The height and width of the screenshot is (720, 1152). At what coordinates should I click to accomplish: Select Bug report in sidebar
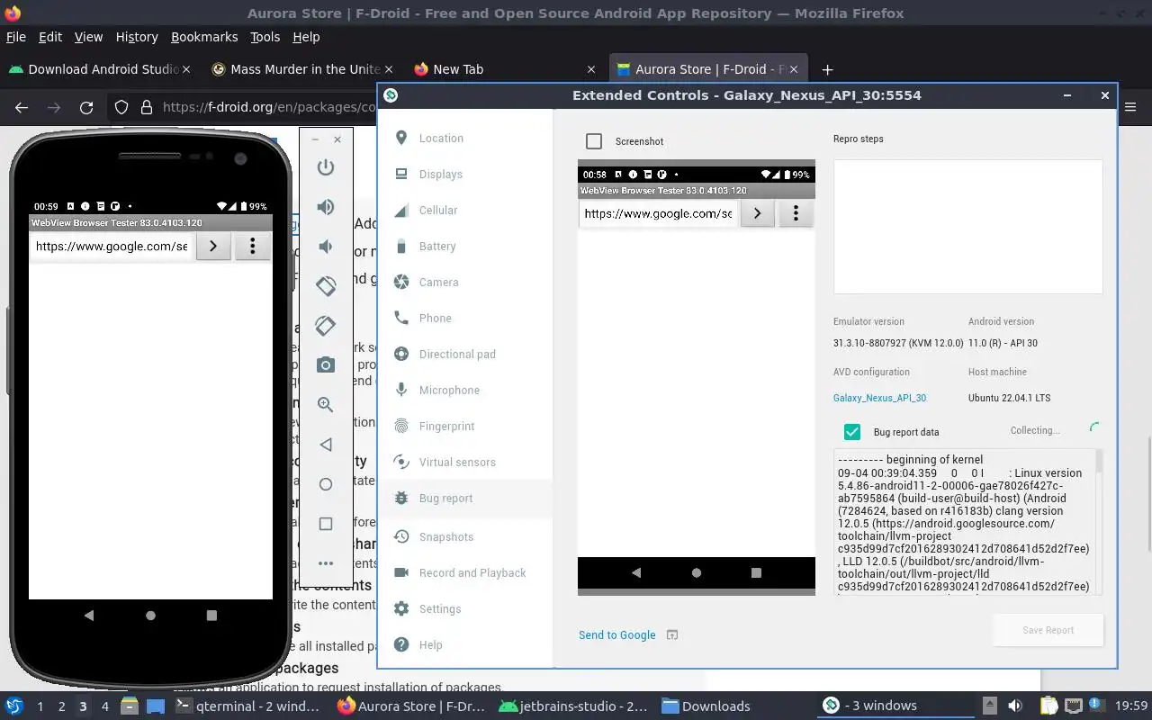(x=465, y=499)
